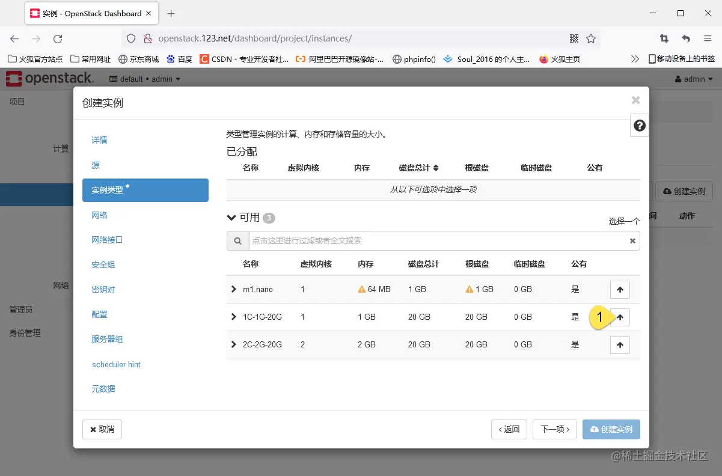722x476 pixels.
Task: Go to the 密钥对 step
Action: 104,289
